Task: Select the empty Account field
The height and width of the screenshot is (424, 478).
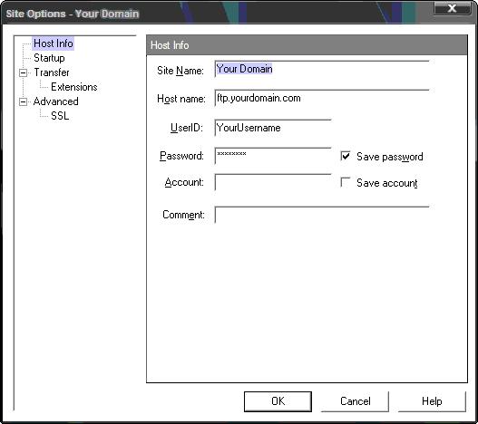Action: (273, 182)
